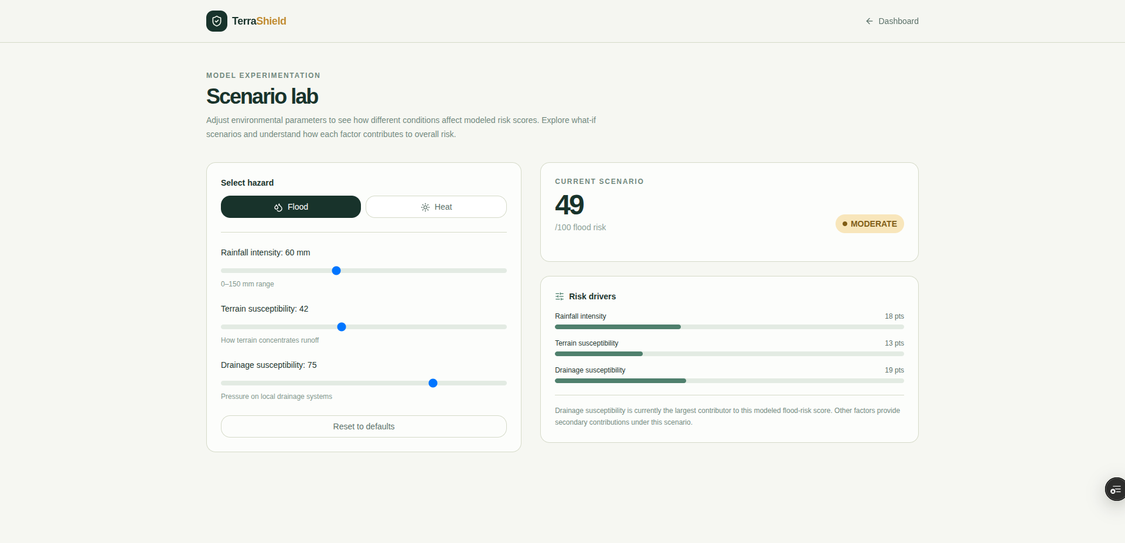
Task: Click the TerraShield shield logo icon
Action: 217,21
